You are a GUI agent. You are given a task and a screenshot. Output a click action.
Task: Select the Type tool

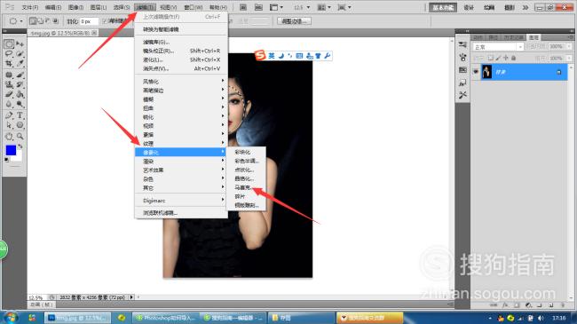(x=20, y=115)
